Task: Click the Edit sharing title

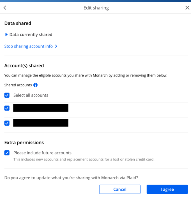Action: (96, 8)
